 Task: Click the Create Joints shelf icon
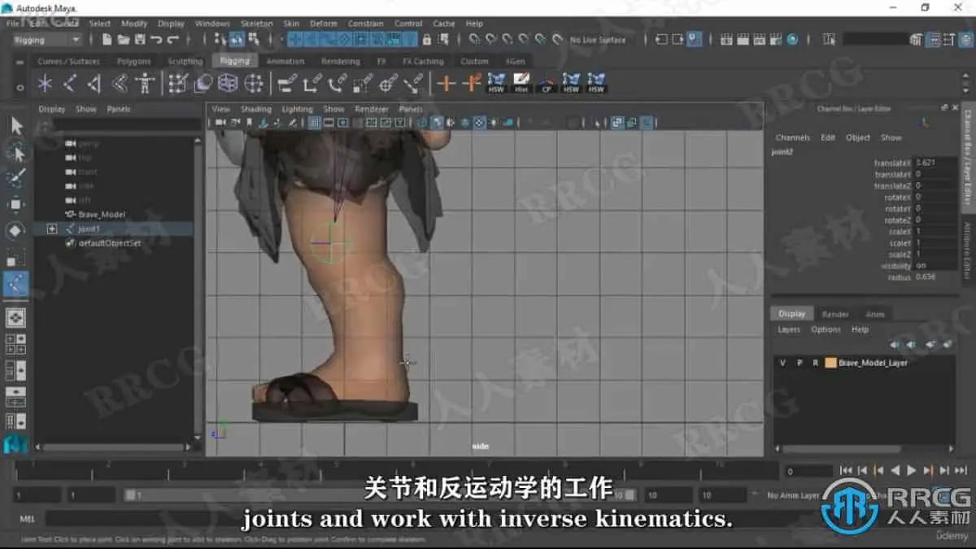click(71, 83)
